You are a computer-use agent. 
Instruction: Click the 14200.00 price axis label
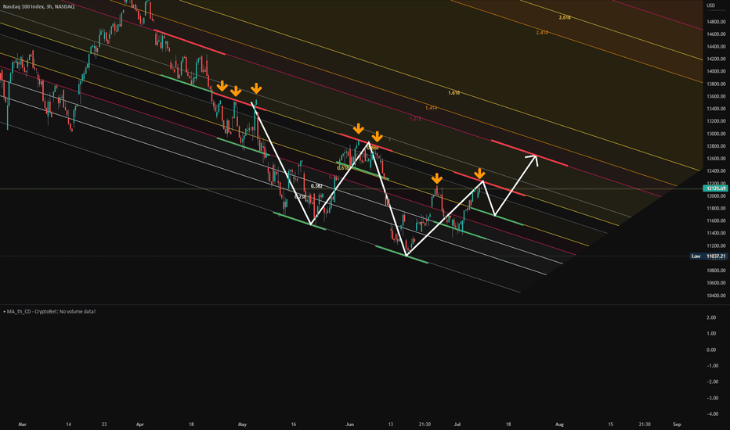coord(716,59)
